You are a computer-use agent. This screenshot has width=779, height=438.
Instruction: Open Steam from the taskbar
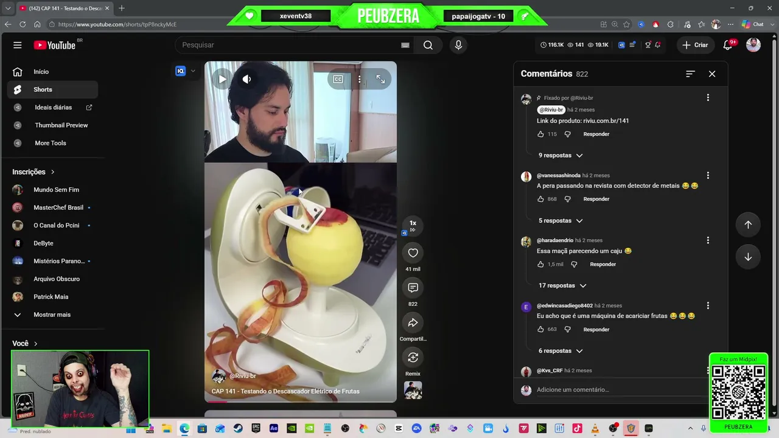tap(238, 428)
